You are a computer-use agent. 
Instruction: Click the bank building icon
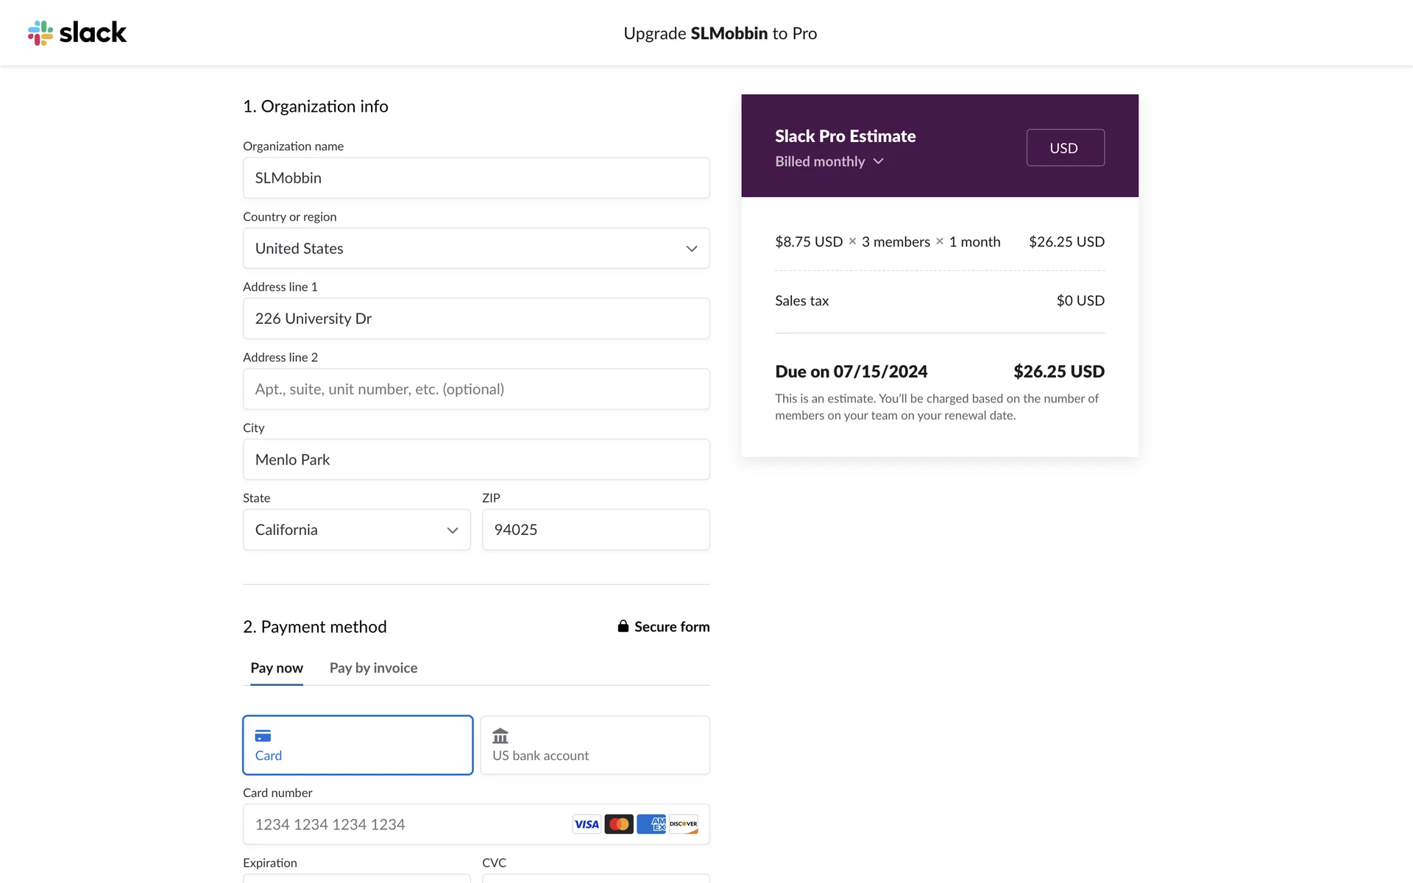tap(500, 736)
